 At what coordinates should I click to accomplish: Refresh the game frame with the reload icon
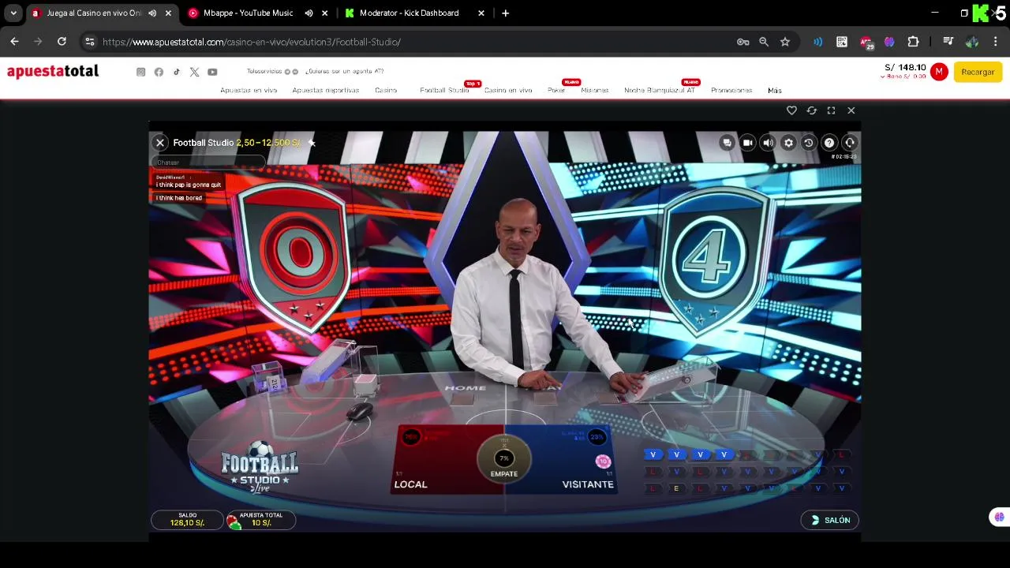pos(811,110)
